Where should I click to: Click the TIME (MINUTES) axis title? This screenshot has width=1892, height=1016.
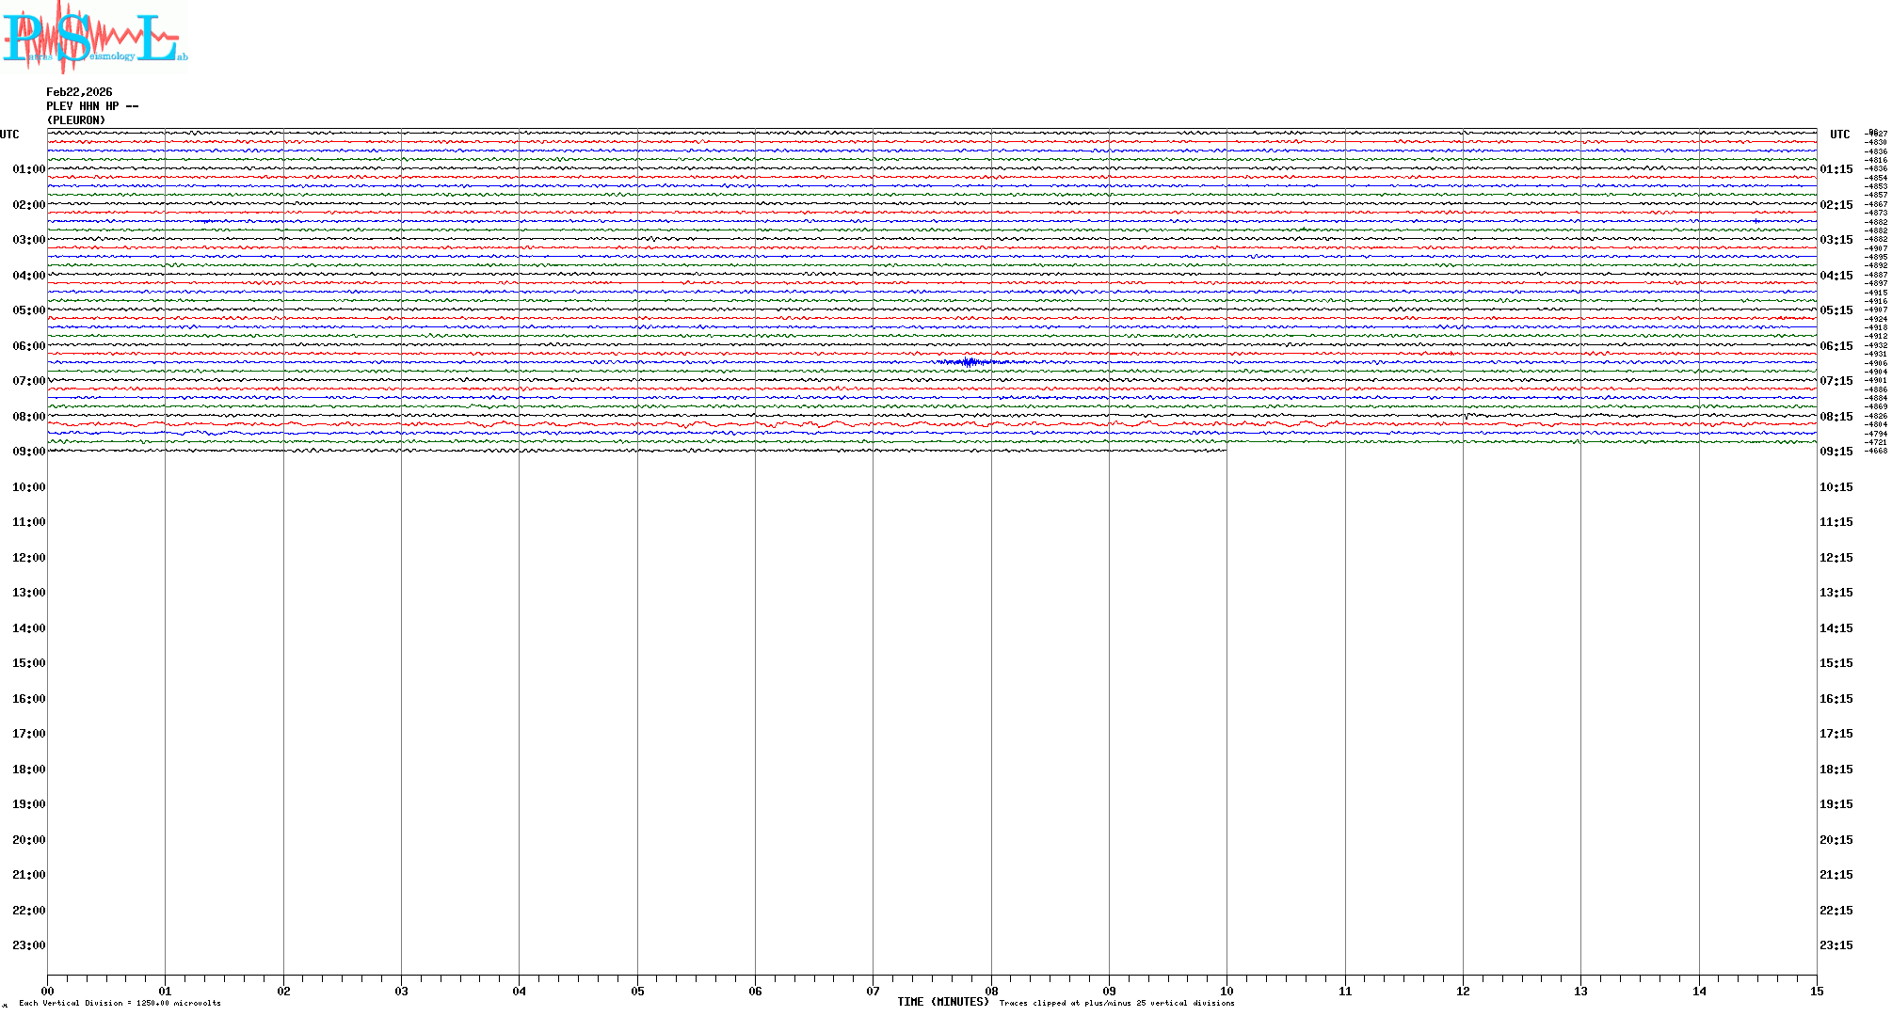pos(942,1002)
